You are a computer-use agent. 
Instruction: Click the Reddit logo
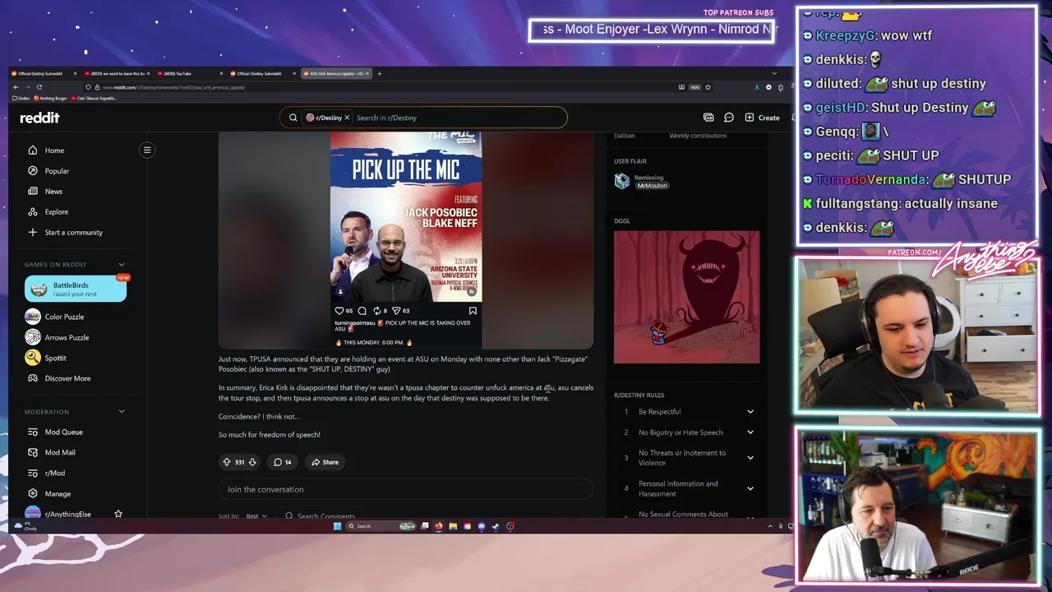(39, 118)
